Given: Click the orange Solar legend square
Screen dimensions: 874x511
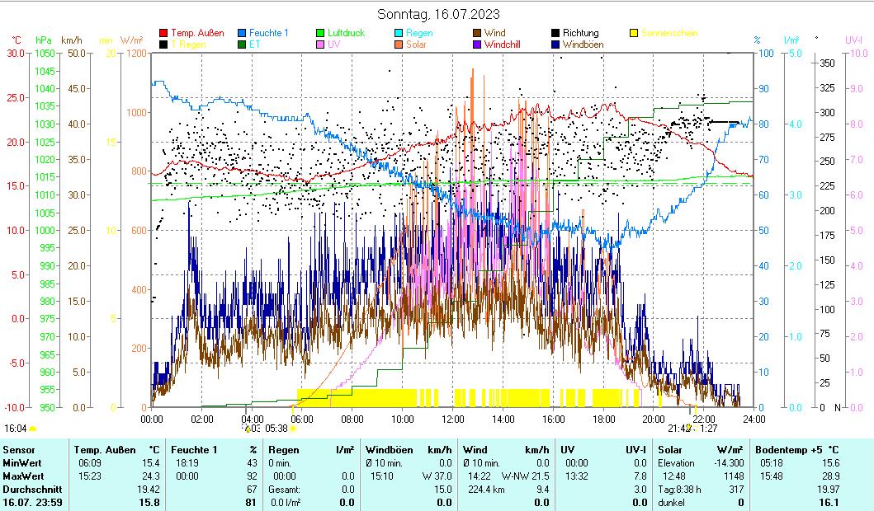Looking at the screenshot, I should tap(399, 45).
